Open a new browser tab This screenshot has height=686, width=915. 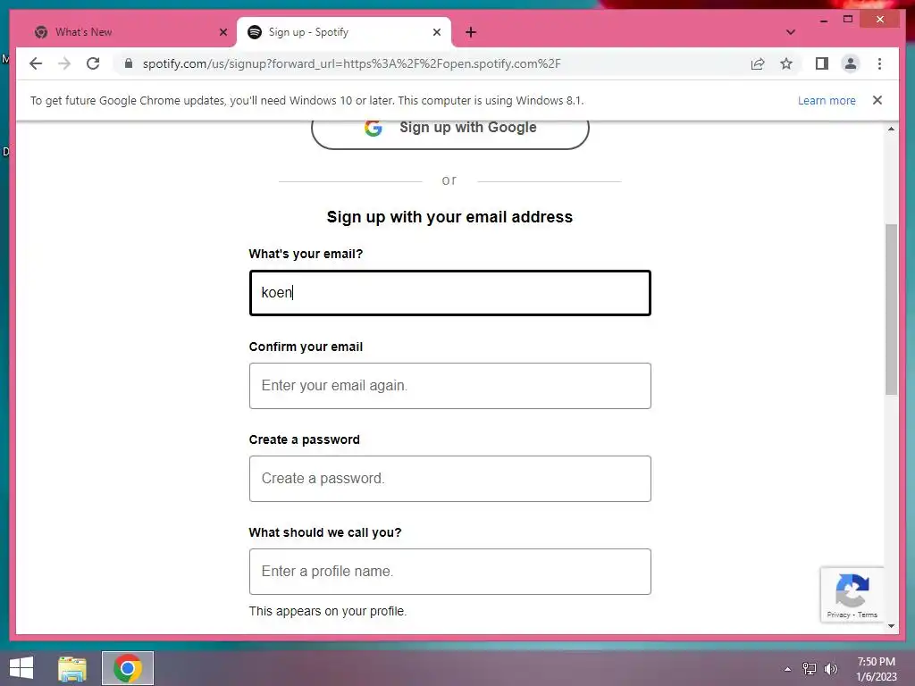[x=471, y=32]
